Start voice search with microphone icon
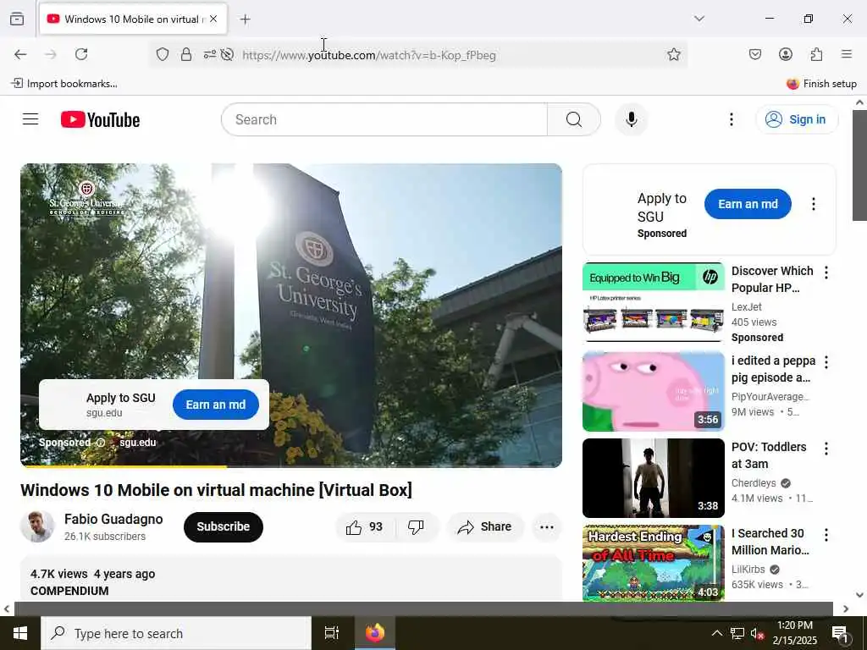Viewport: 867px width, 650px height. [x=631, y=119]
